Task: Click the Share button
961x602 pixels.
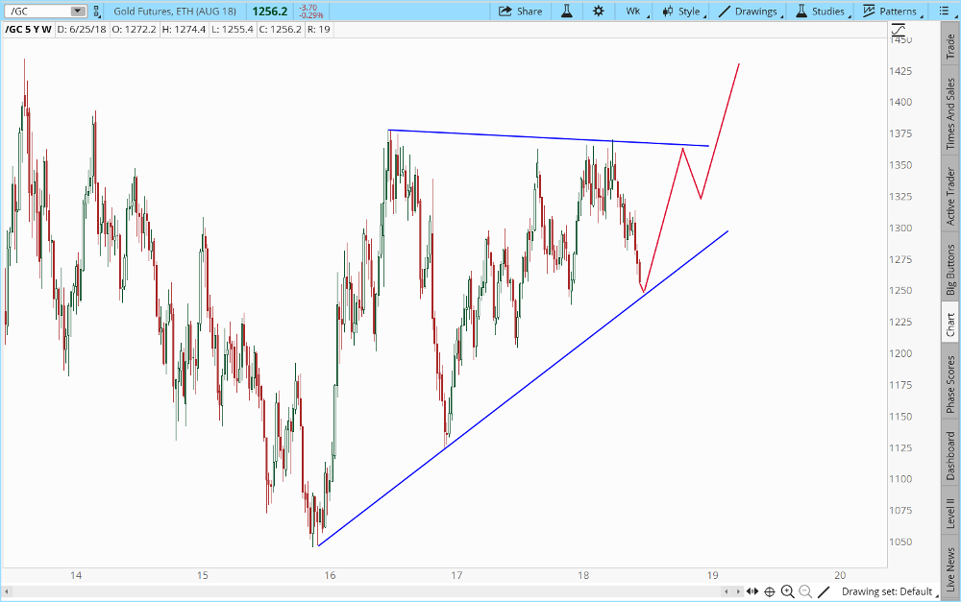Action: [x=520, y=12]
